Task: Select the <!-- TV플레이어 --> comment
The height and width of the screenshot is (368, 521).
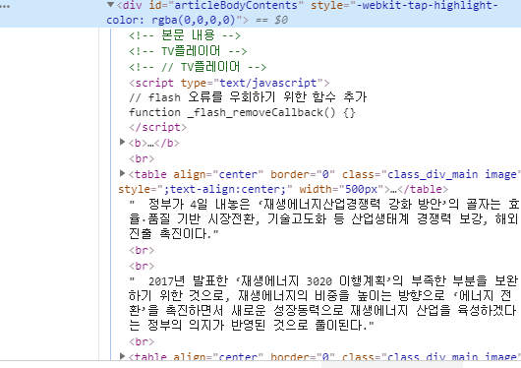Action: point(188,51)
